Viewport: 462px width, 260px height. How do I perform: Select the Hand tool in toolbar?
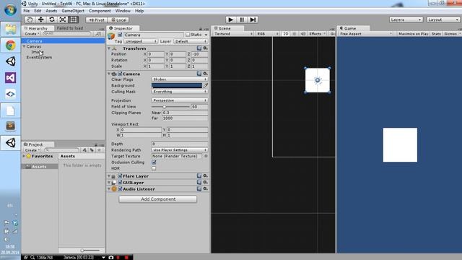30,19
